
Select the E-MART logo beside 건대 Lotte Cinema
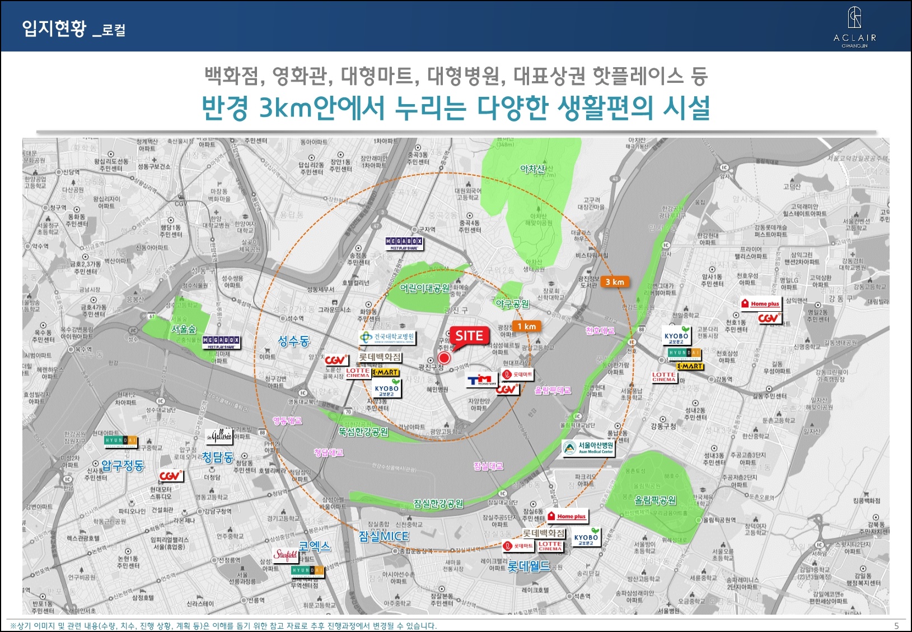pyautogui.click(x=386, y=372)
